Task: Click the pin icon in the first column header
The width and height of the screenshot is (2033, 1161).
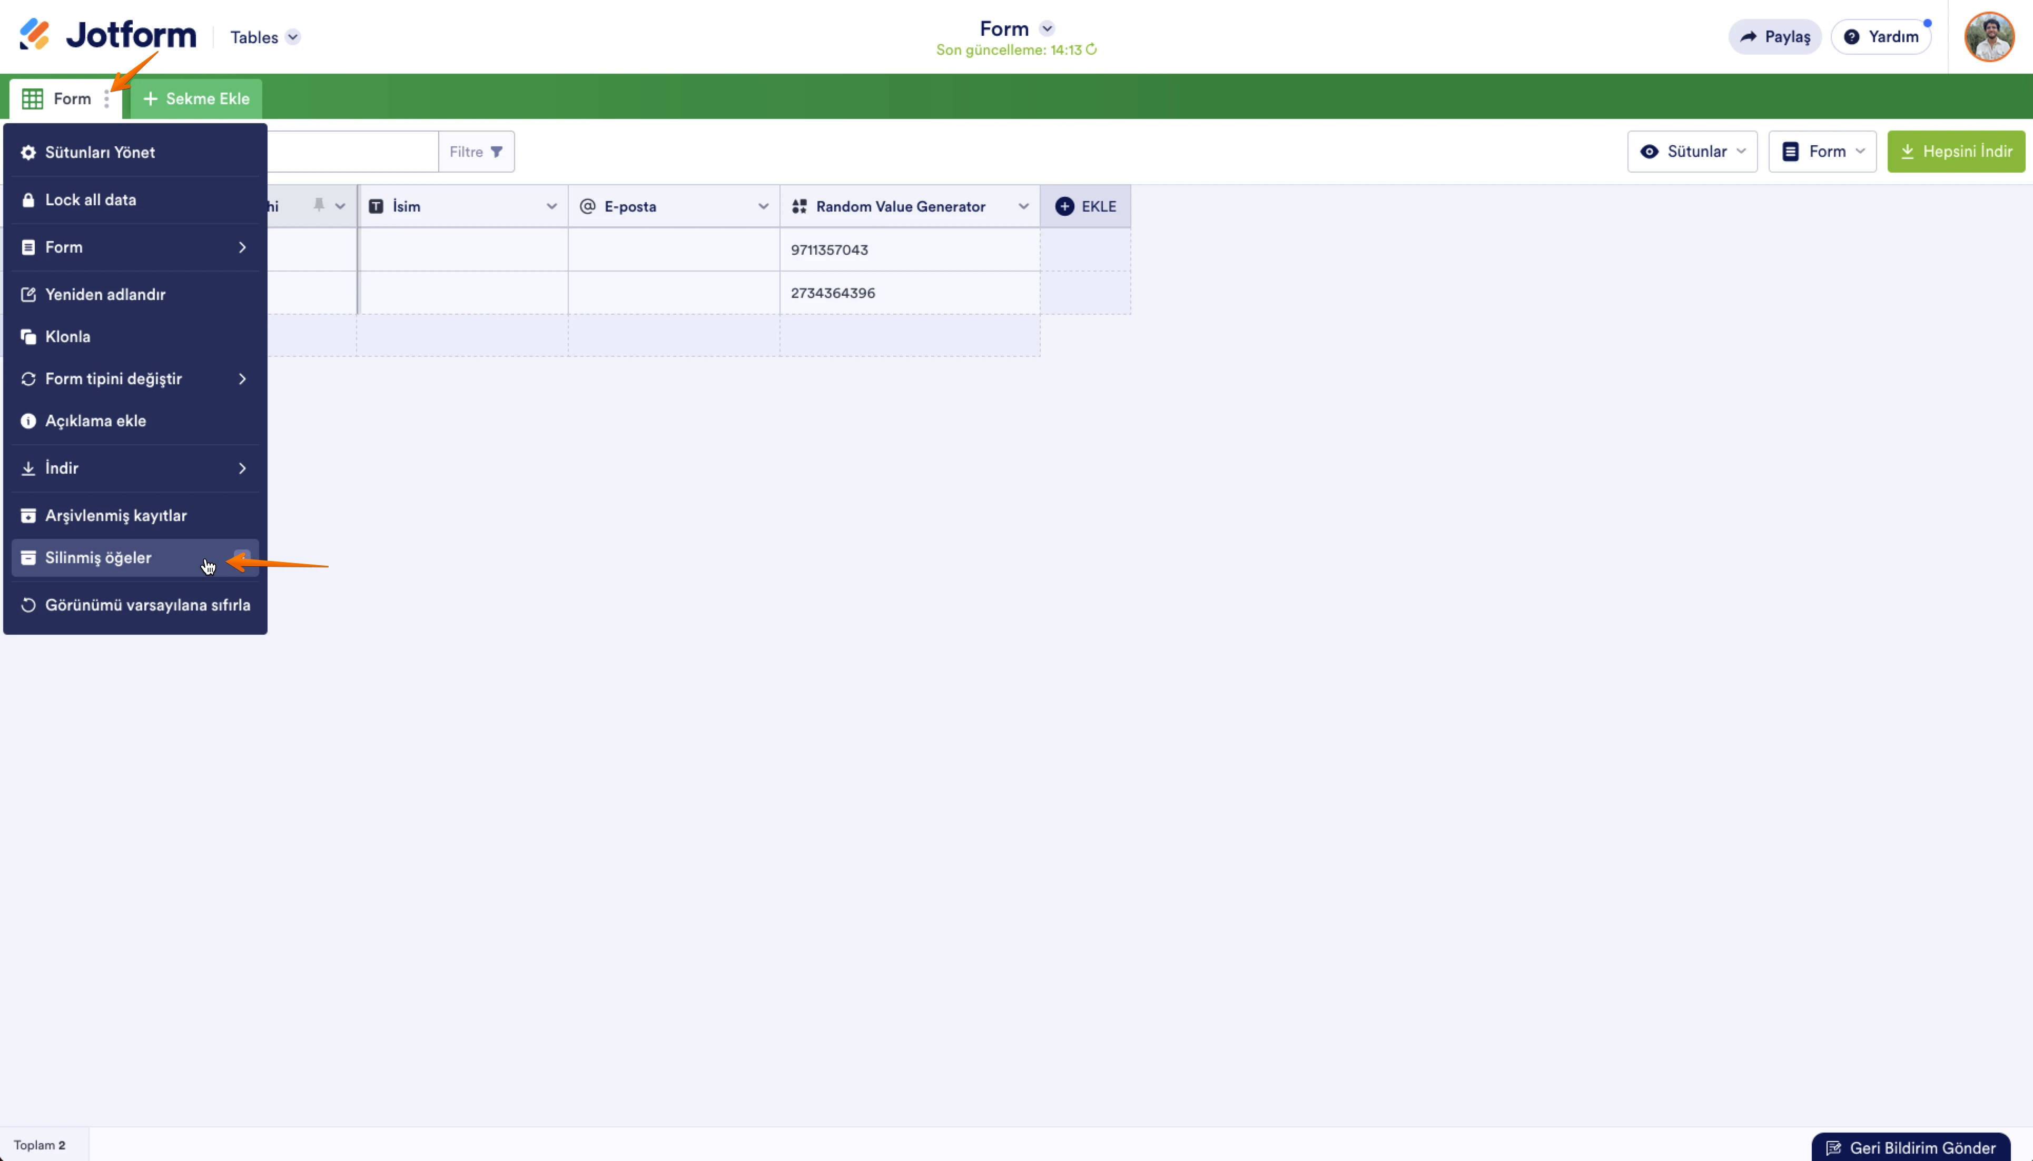Action: click(318, 206)
